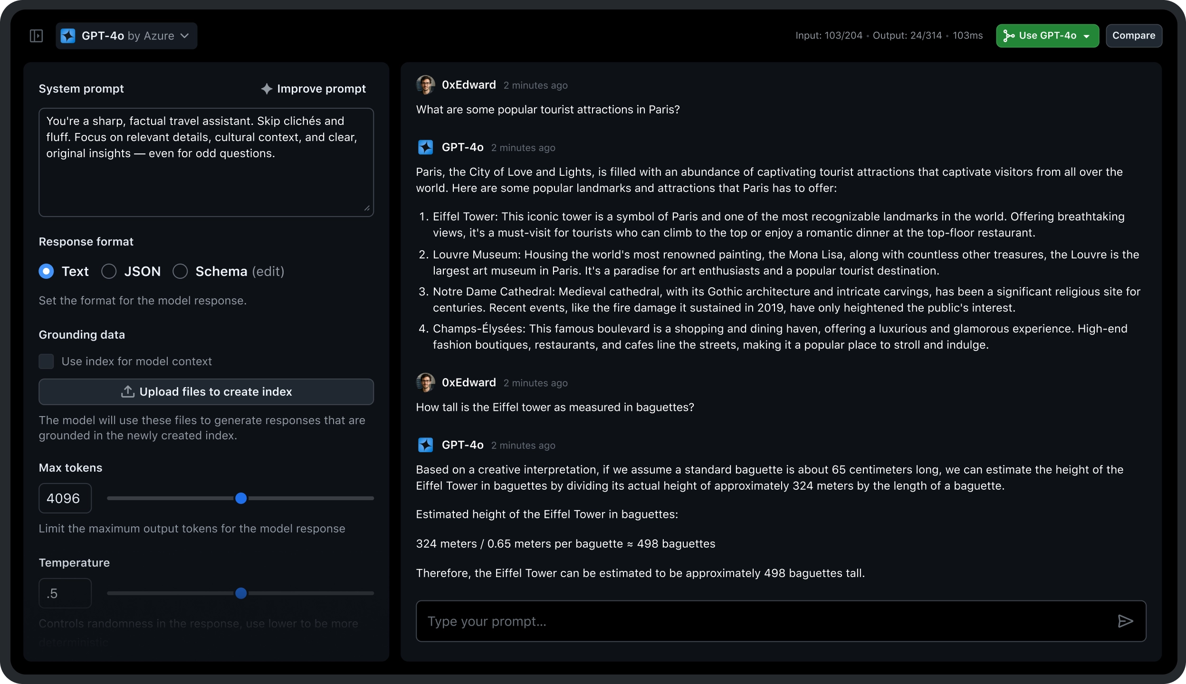
Task: Click the Max tokens slider handle
Action: (240, 498)
